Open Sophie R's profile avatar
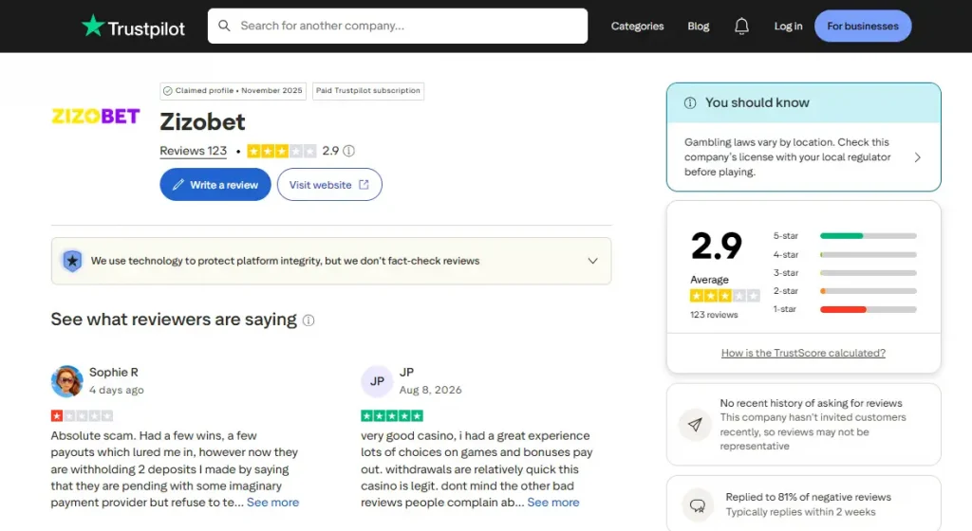Viewport: 972px width, 531px height. click(67, 381)
